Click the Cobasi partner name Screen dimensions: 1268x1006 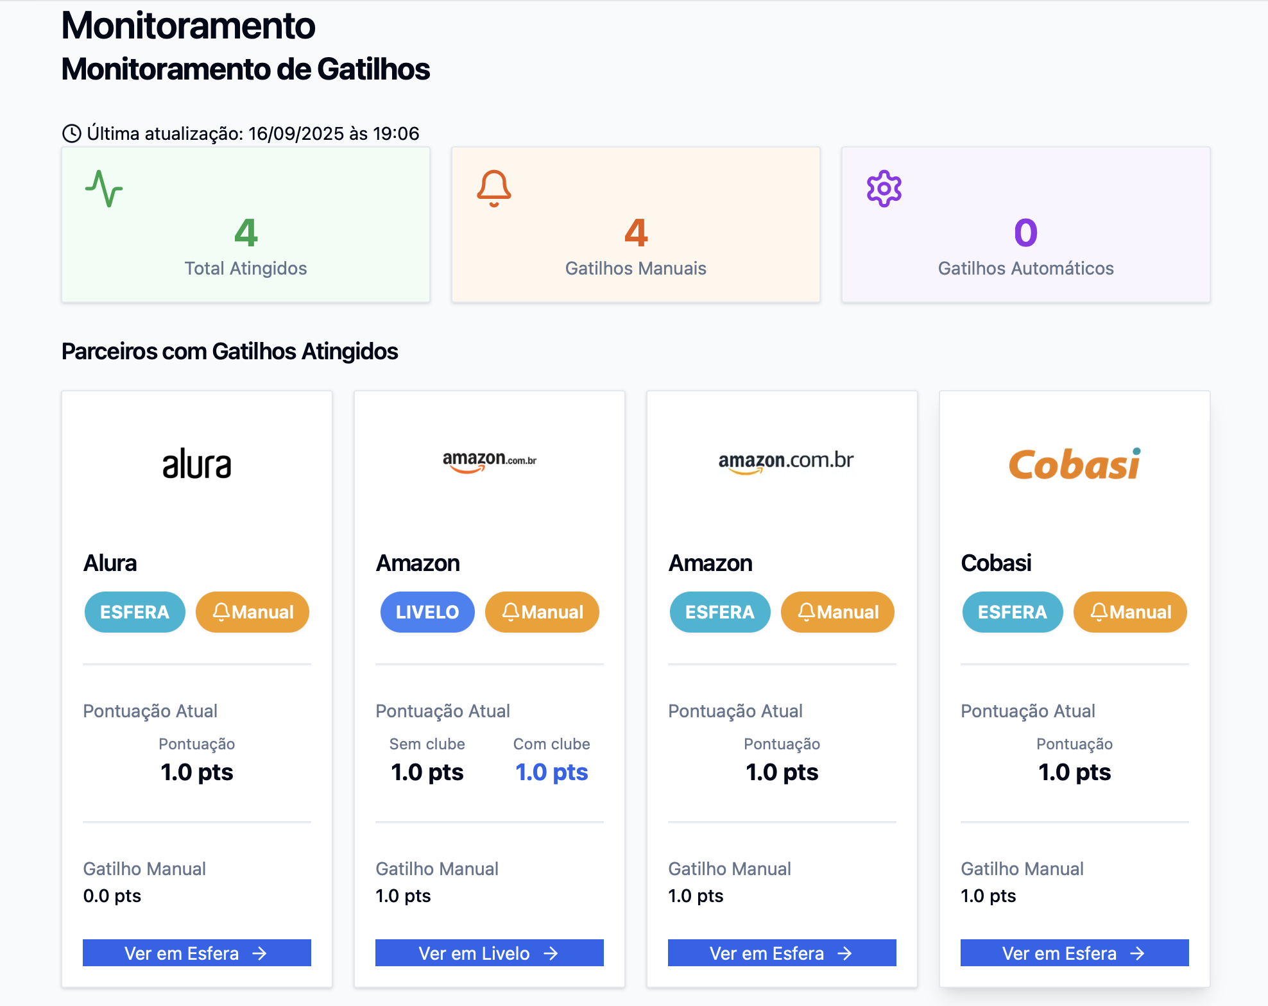[996, 563]
